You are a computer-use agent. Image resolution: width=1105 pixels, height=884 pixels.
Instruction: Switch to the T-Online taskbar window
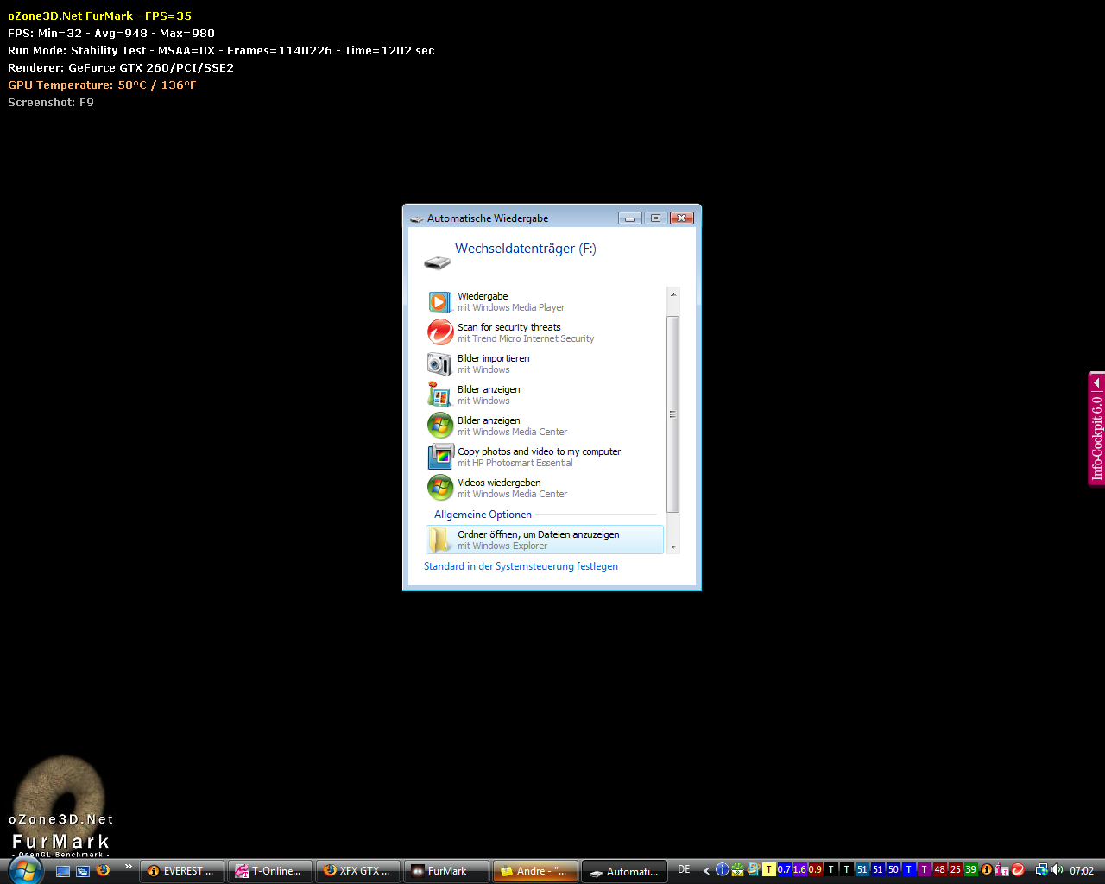pyautogui.click(x=269, y=871)
